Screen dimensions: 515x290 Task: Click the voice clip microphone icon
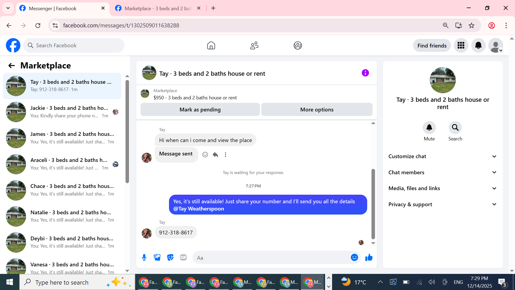[x=144, y=258]
